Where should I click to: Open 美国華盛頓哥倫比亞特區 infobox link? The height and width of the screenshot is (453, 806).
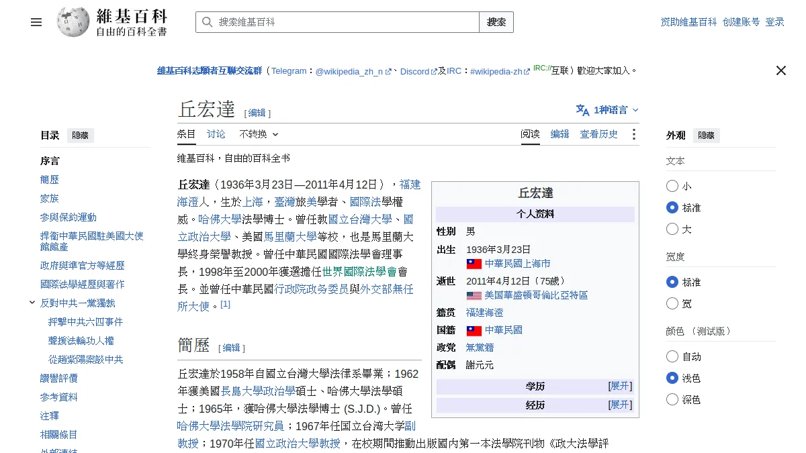coord(536,295)
